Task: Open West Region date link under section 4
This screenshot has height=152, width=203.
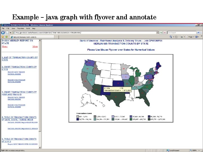Action: coord(23,128)
